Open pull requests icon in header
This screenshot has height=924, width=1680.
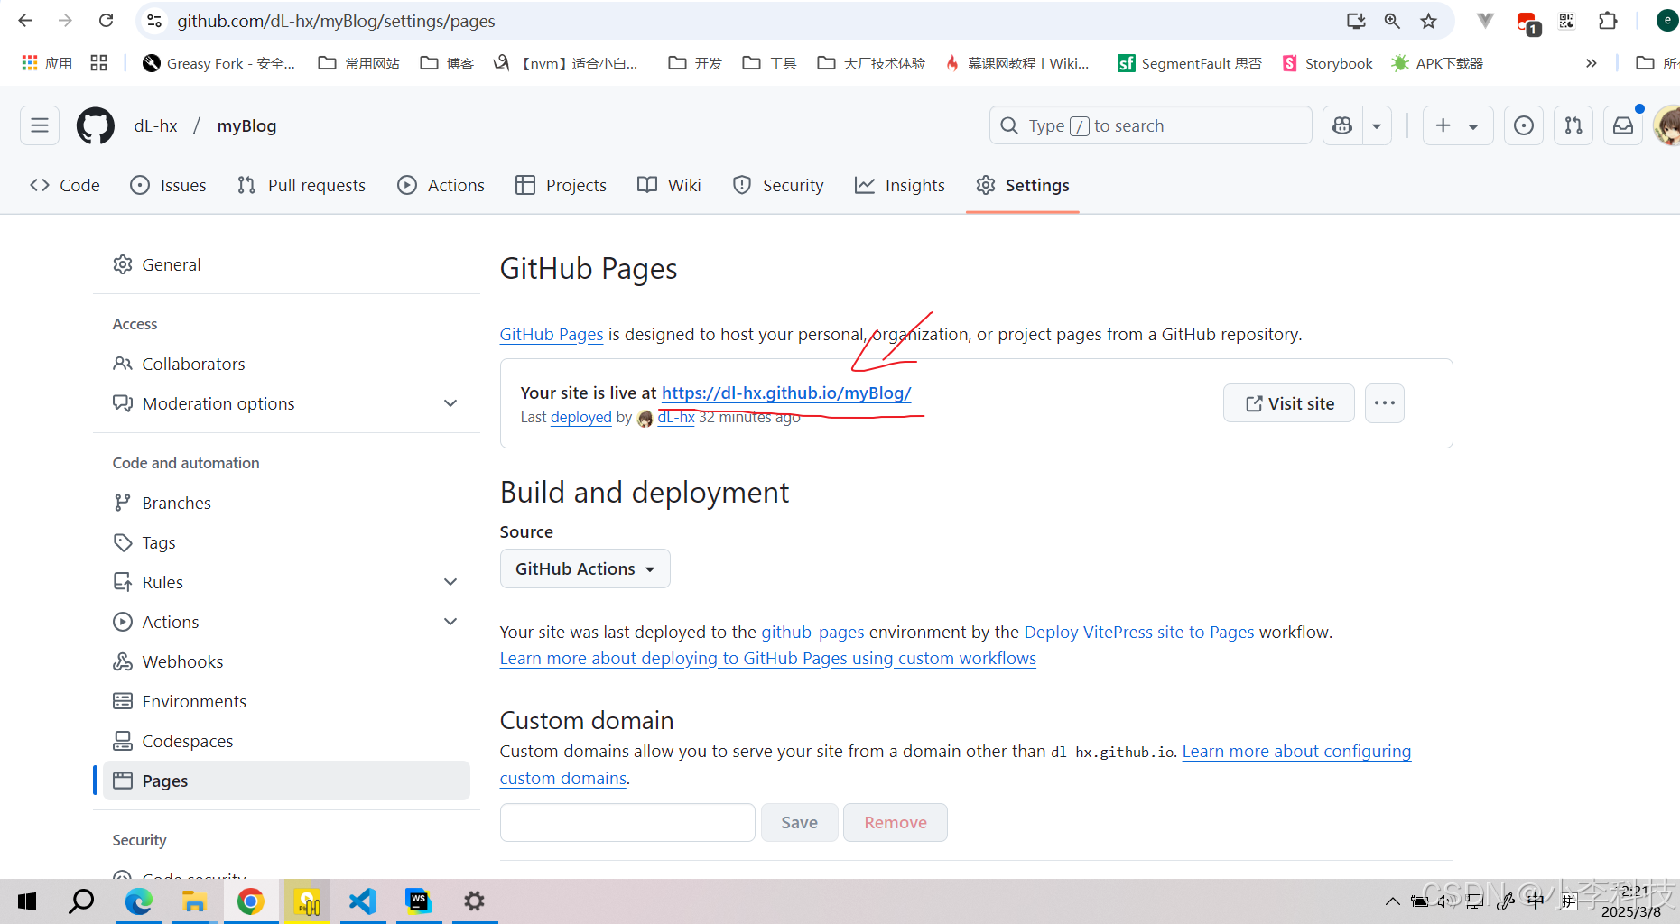pos(1573,125)
